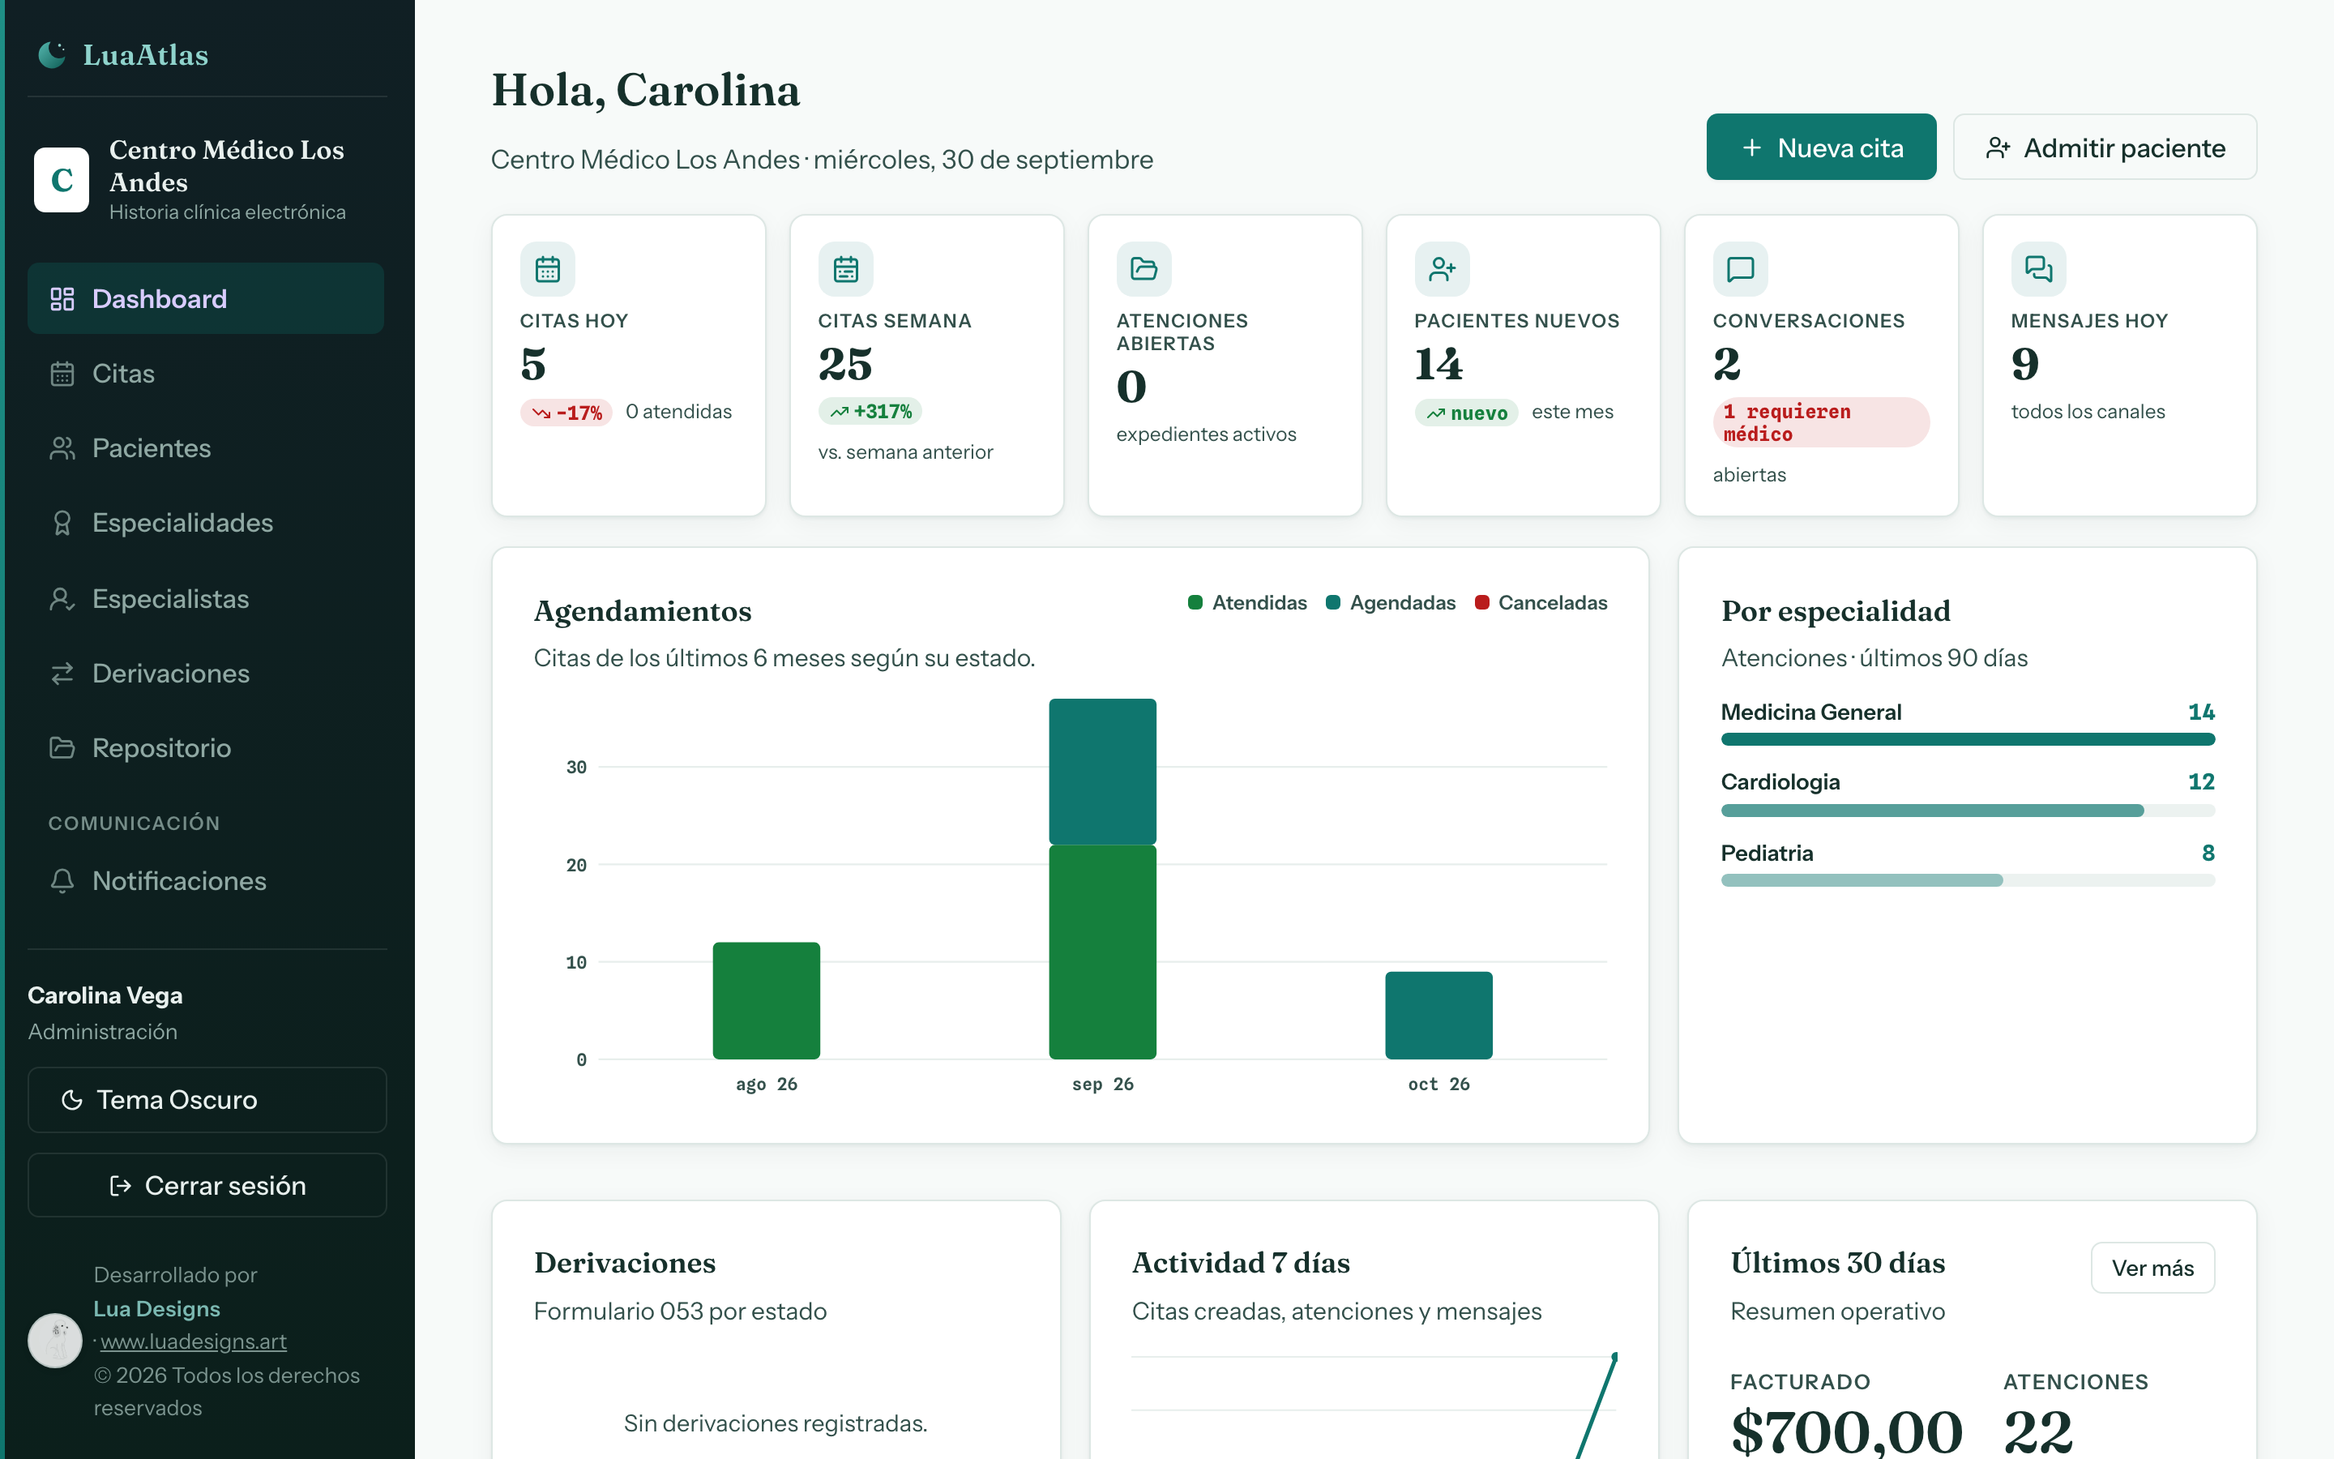Click the Atenciones Abiertas folder icon
2334x1459 pixels.
1143,269
